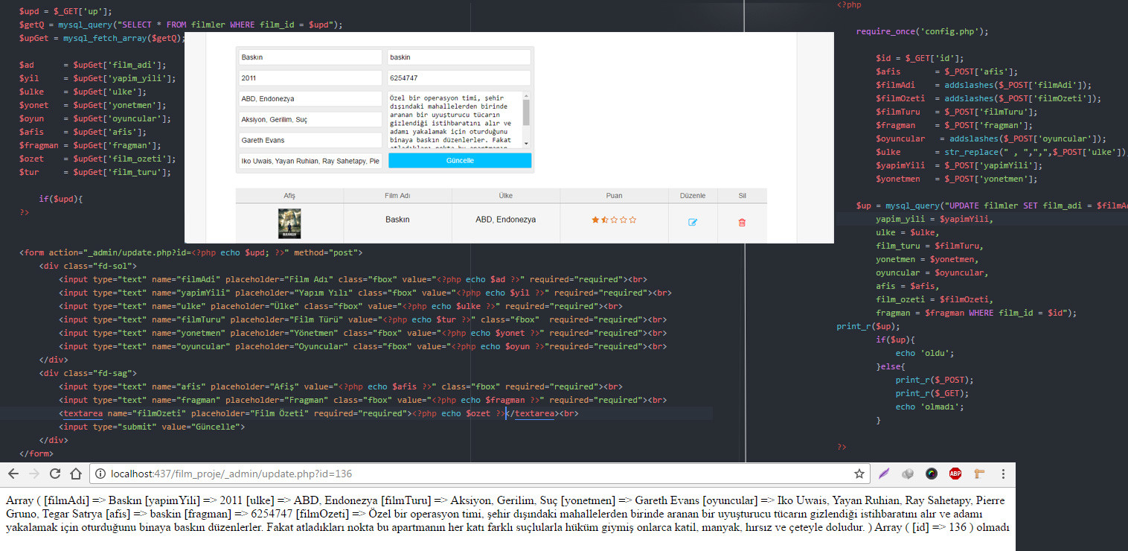Click the if($upd){ code line
Image resolution: width=1128 pixels, height=551 pixels.
point(61,199)
